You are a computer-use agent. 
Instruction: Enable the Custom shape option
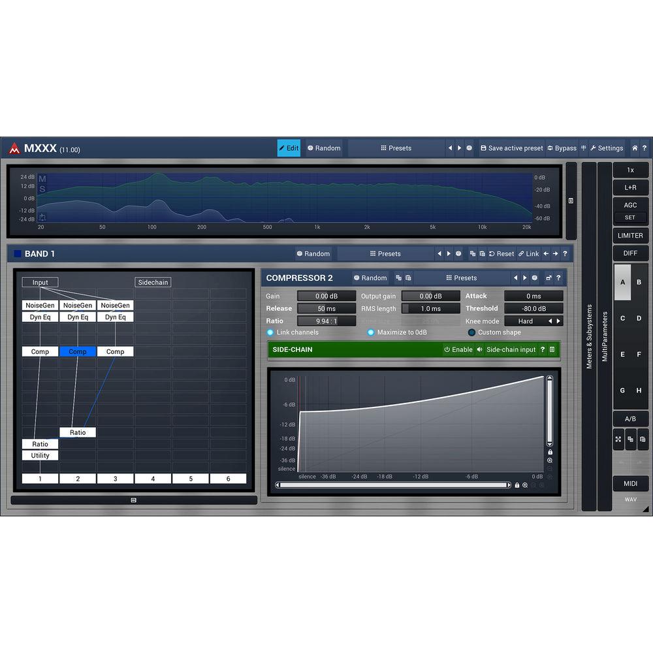(471, 332)
